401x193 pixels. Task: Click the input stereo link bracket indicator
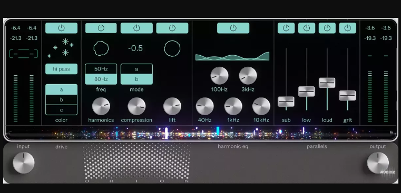tap(24, 54)
